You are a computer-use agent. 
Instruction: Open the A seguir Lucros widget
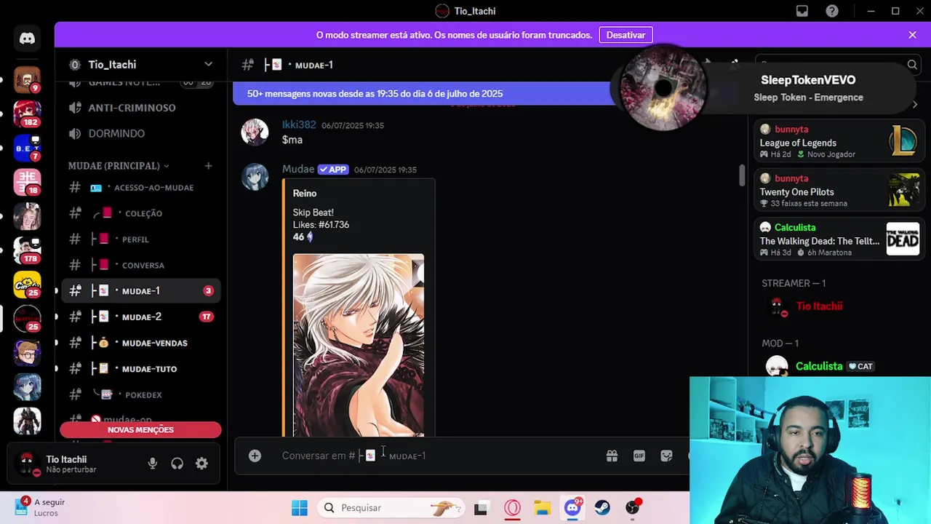tap(40, 507)
